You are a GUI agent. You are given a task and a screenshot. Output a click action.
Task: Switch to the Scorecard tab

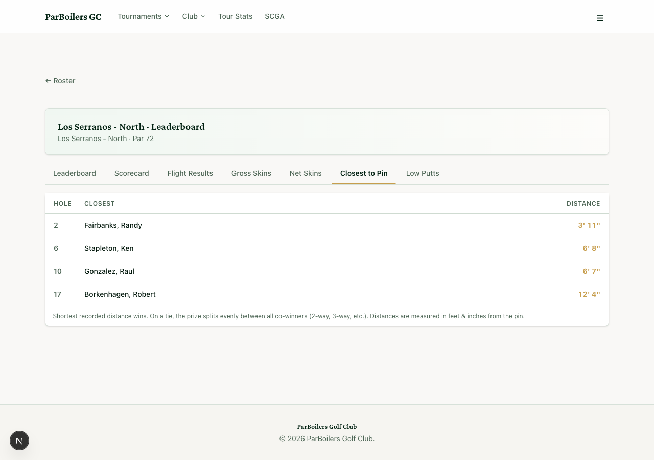(x=132, y=173)
